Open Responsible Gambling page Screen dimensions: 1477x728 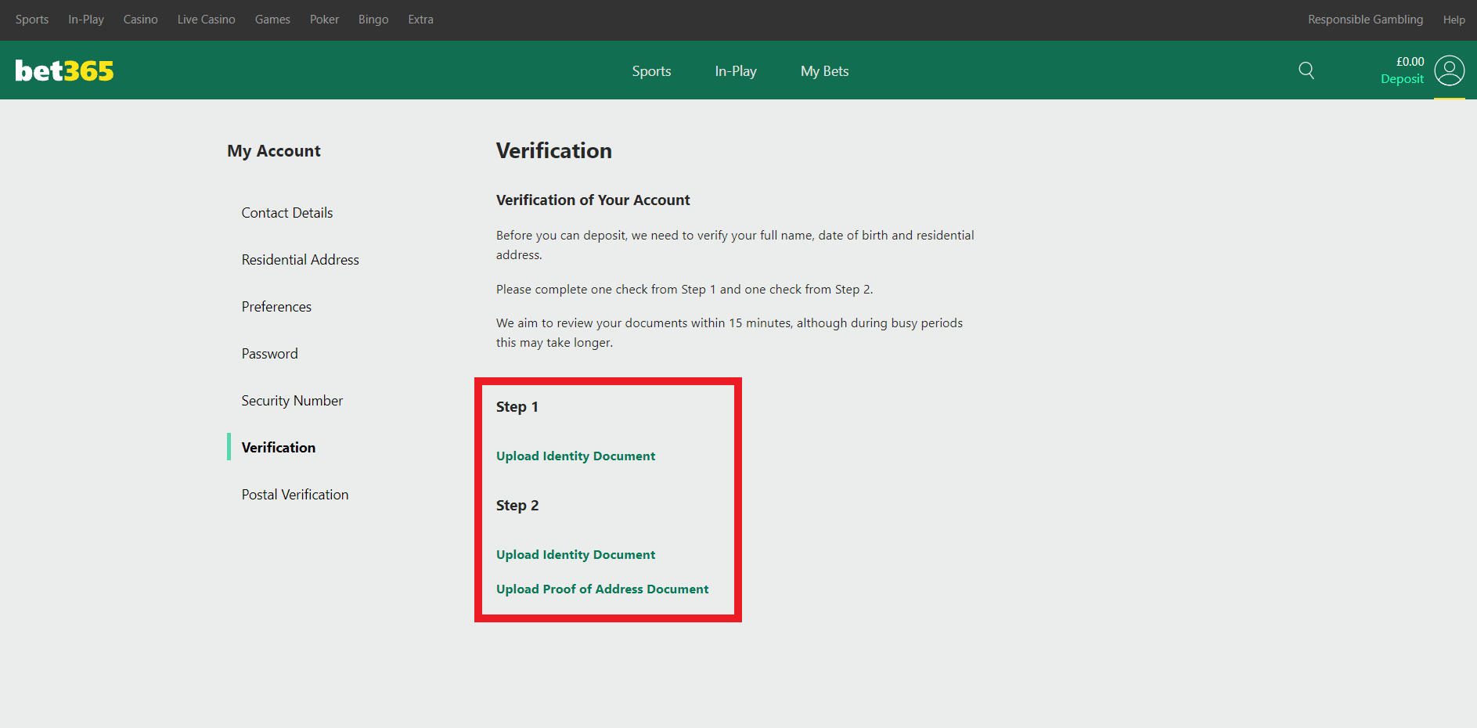[x=1366, y=20]
